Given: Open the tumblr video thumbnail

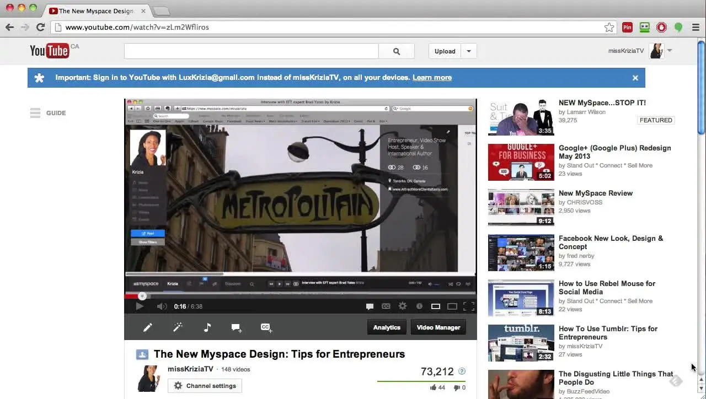Looking at the screenshot, I should point(521,343).
